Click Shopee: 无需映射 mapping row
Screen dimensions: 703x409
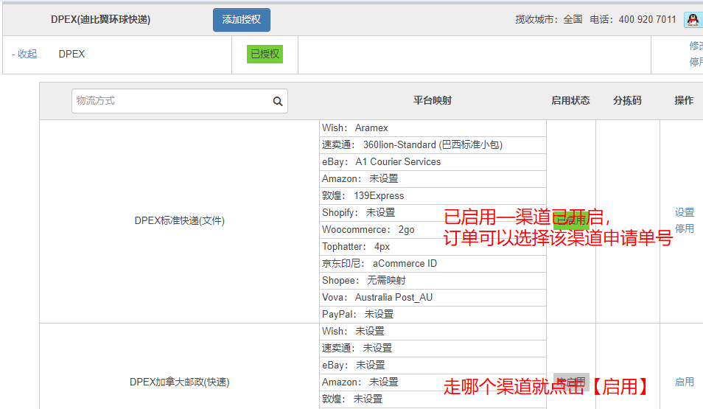point(433,281)
